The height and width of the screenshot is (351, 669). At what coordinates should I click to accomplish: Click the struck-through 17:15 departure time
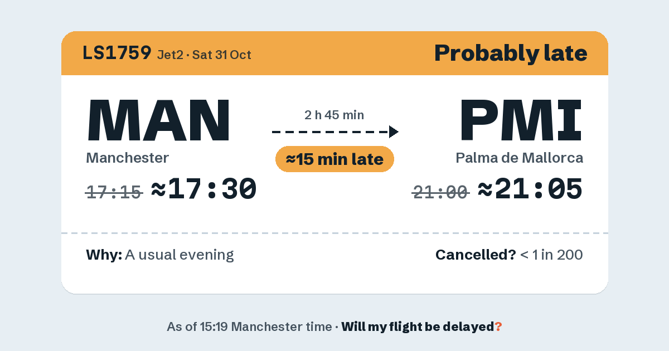click(x=114, y=192)
